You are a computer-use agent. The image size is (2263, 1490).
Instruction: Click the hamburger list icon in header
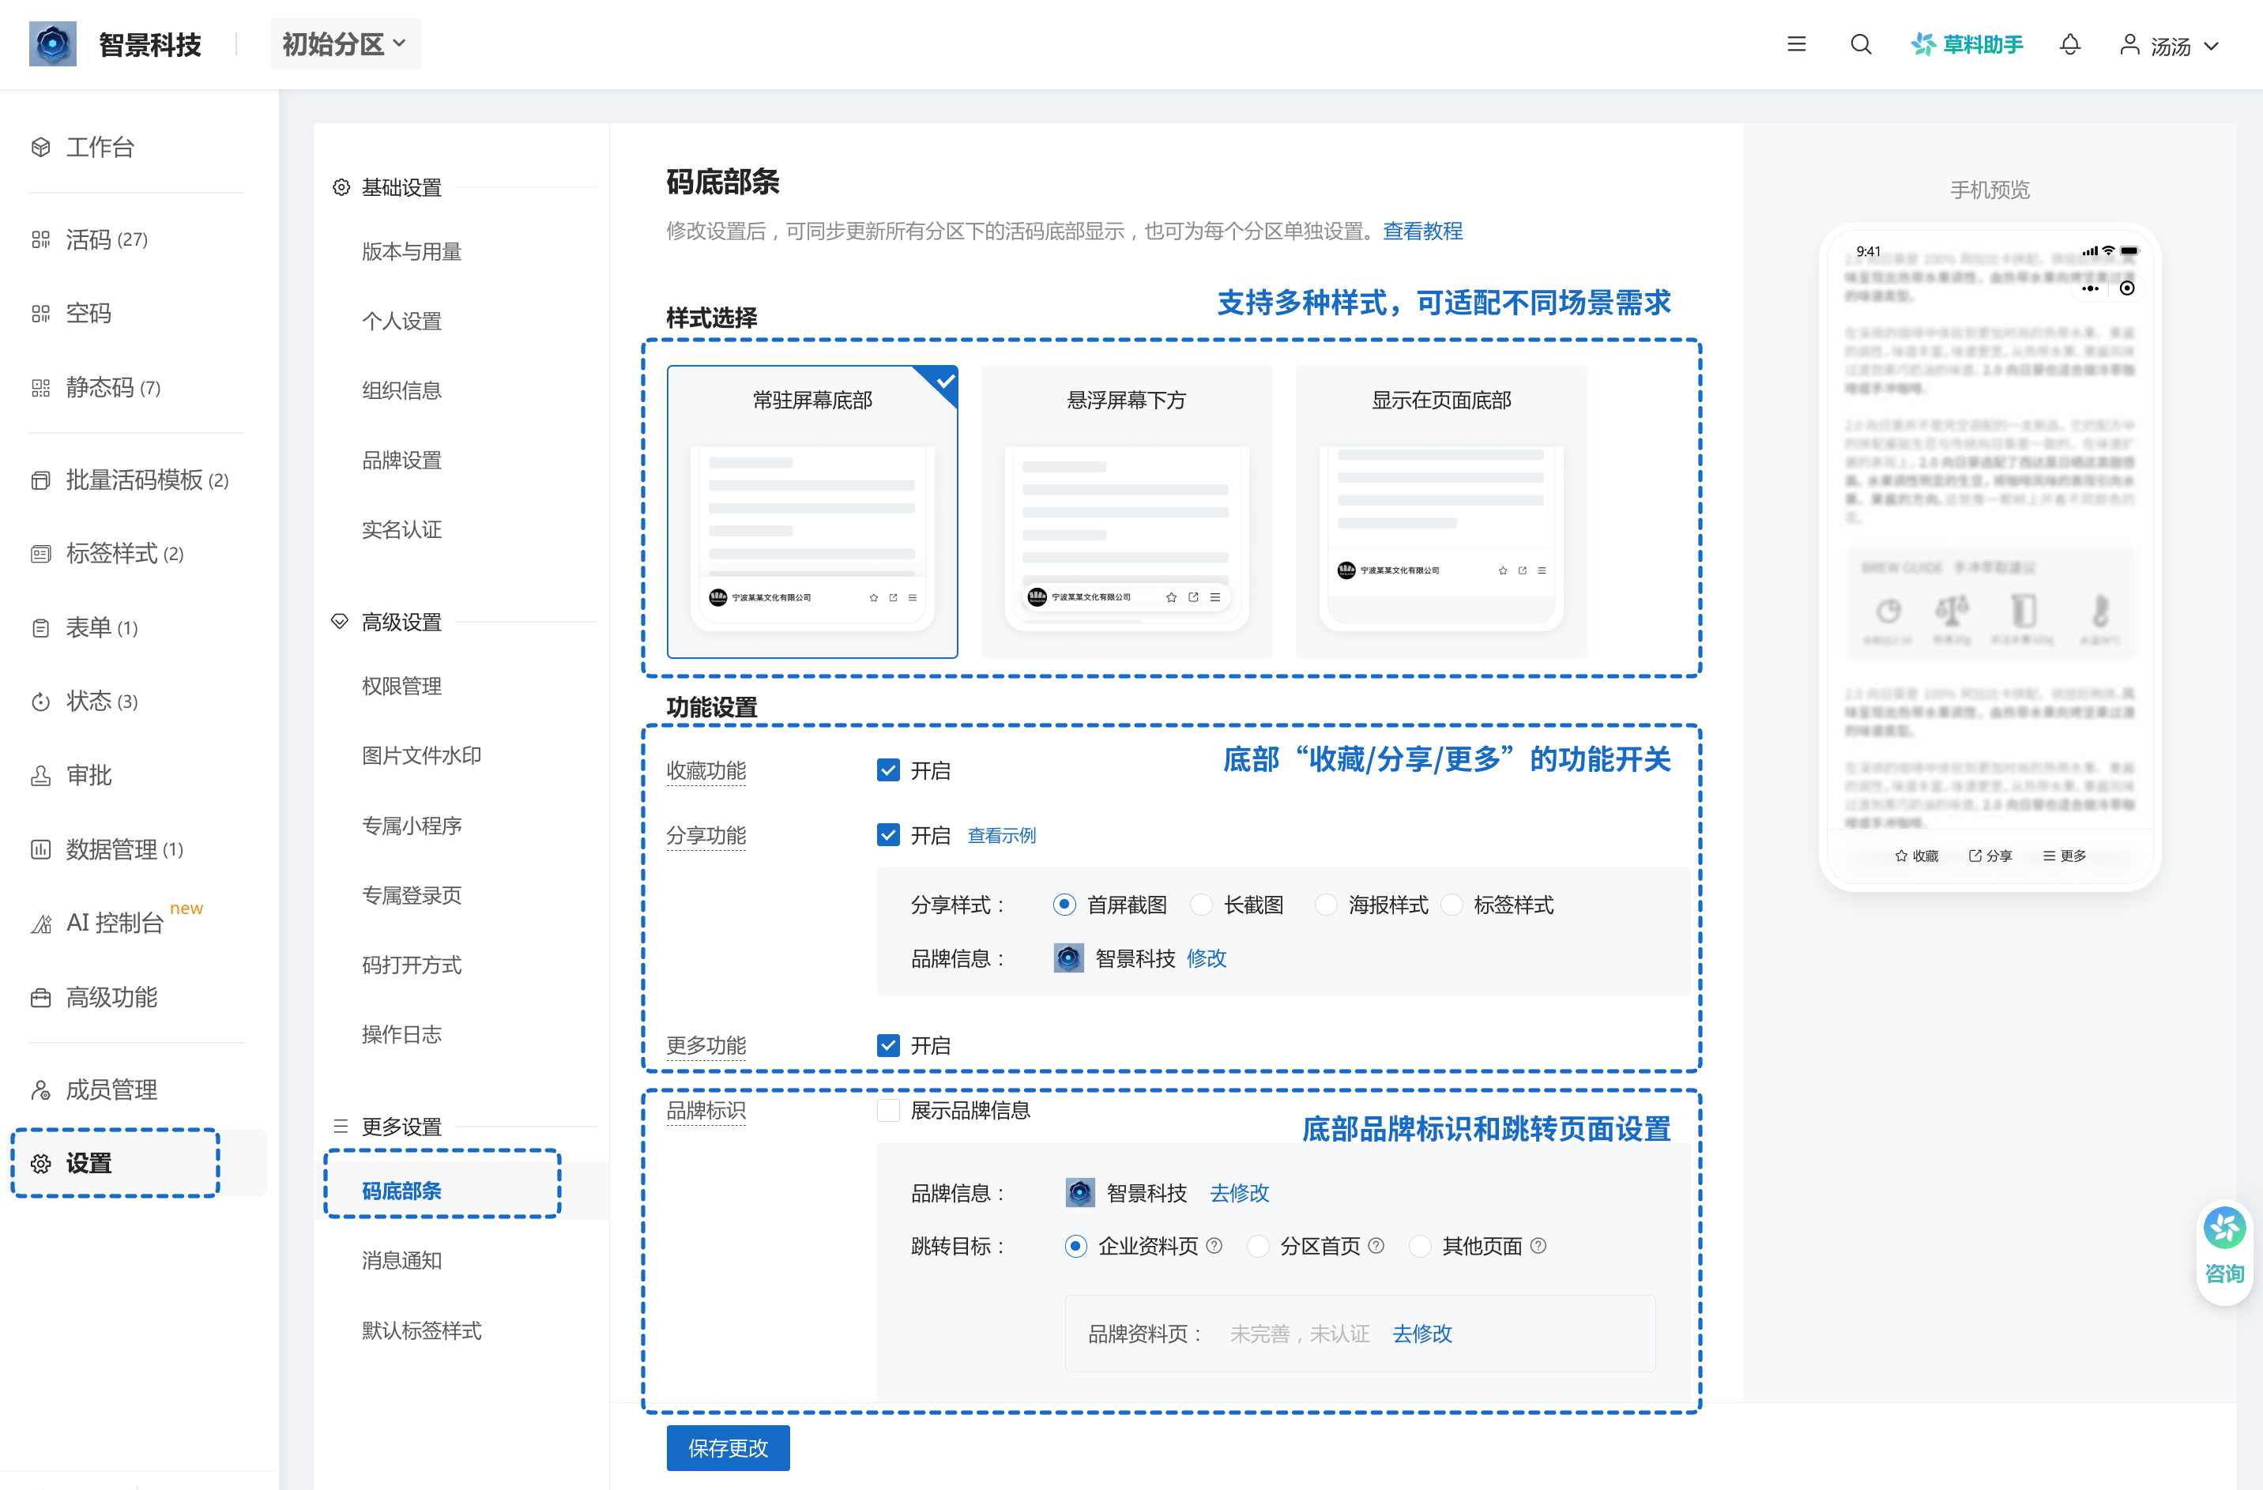pos(1795,45)
